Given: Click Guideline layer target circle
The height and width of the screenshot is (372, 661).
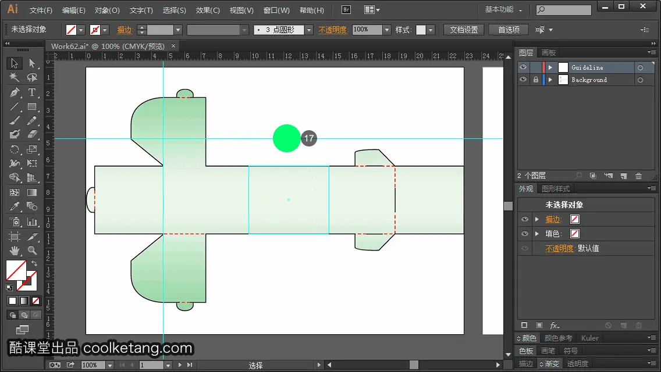Looking at the screenshot, I should pyautogui.click(x=640, y=67).
